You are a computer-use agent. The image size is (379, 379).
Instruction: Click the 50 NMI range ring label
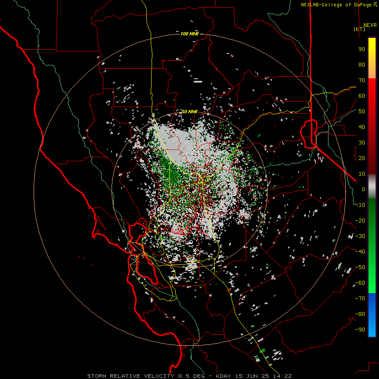tap(189, 112)
